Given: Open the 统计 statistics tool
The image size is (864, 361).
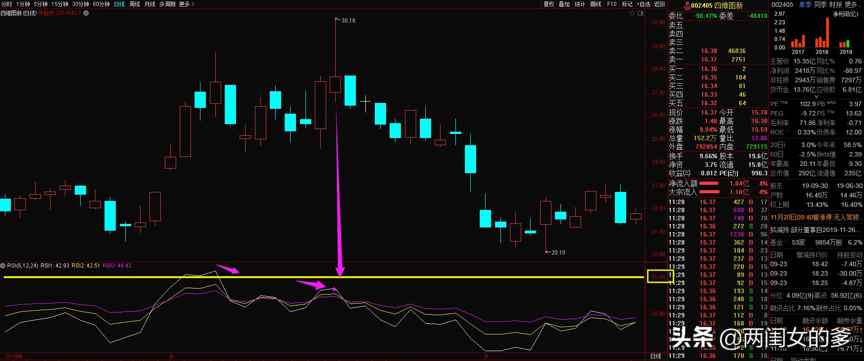Looking at the screenshot, I should (x=580, y=4).
